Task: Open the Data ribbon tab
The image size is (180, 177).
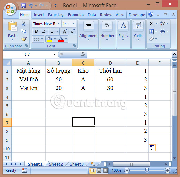Action: (x=92, y=15)
